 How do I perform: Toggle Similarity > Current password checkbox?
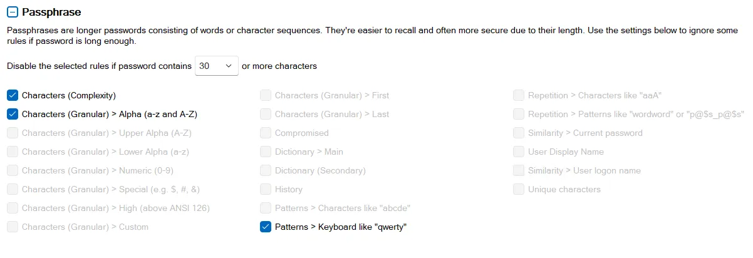[519, 133]
